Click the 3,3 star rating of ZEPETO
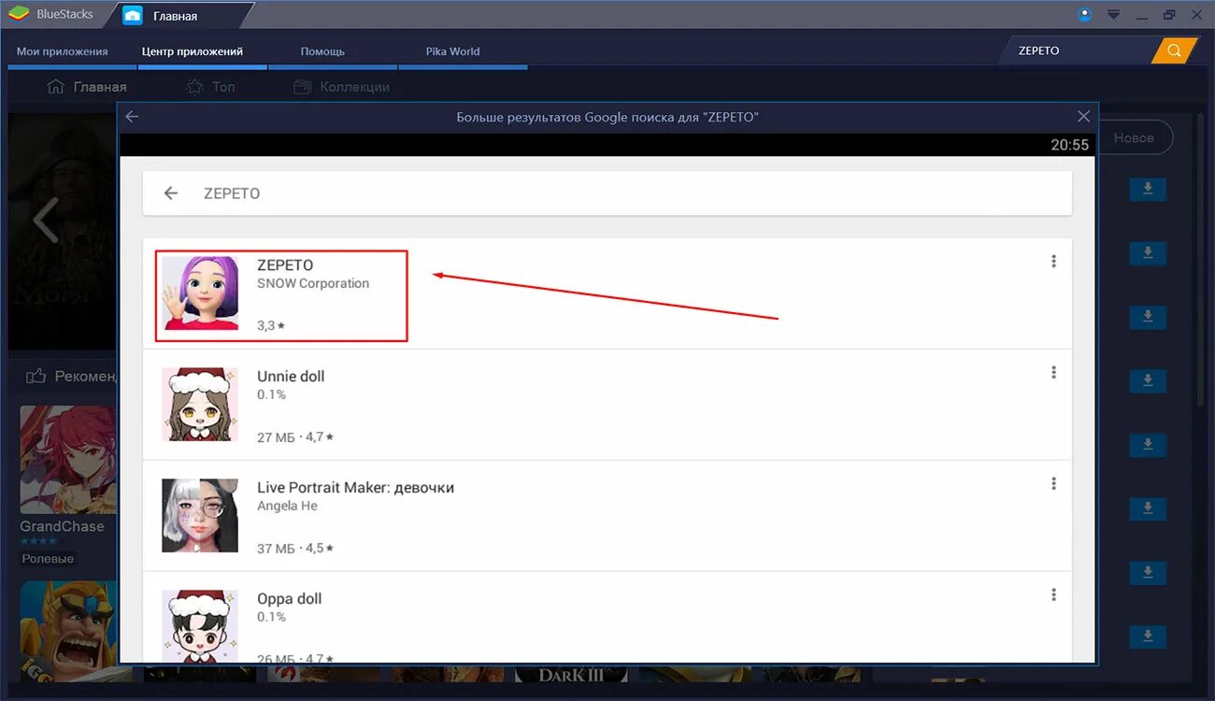Image resolution: width=1215 pixels, height=701 pixels. point(271,325)
